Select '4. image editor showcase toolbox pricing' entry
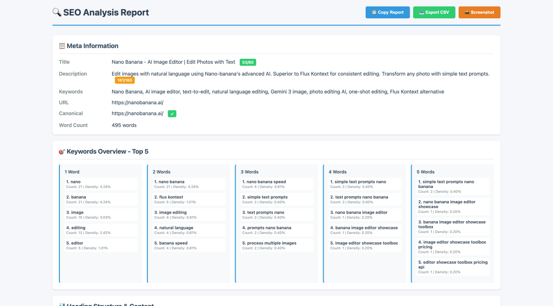The image size is (553, 306). coord(453,247)
